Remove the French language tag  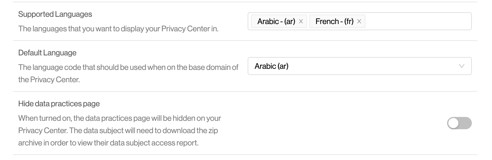coord(359,21)
